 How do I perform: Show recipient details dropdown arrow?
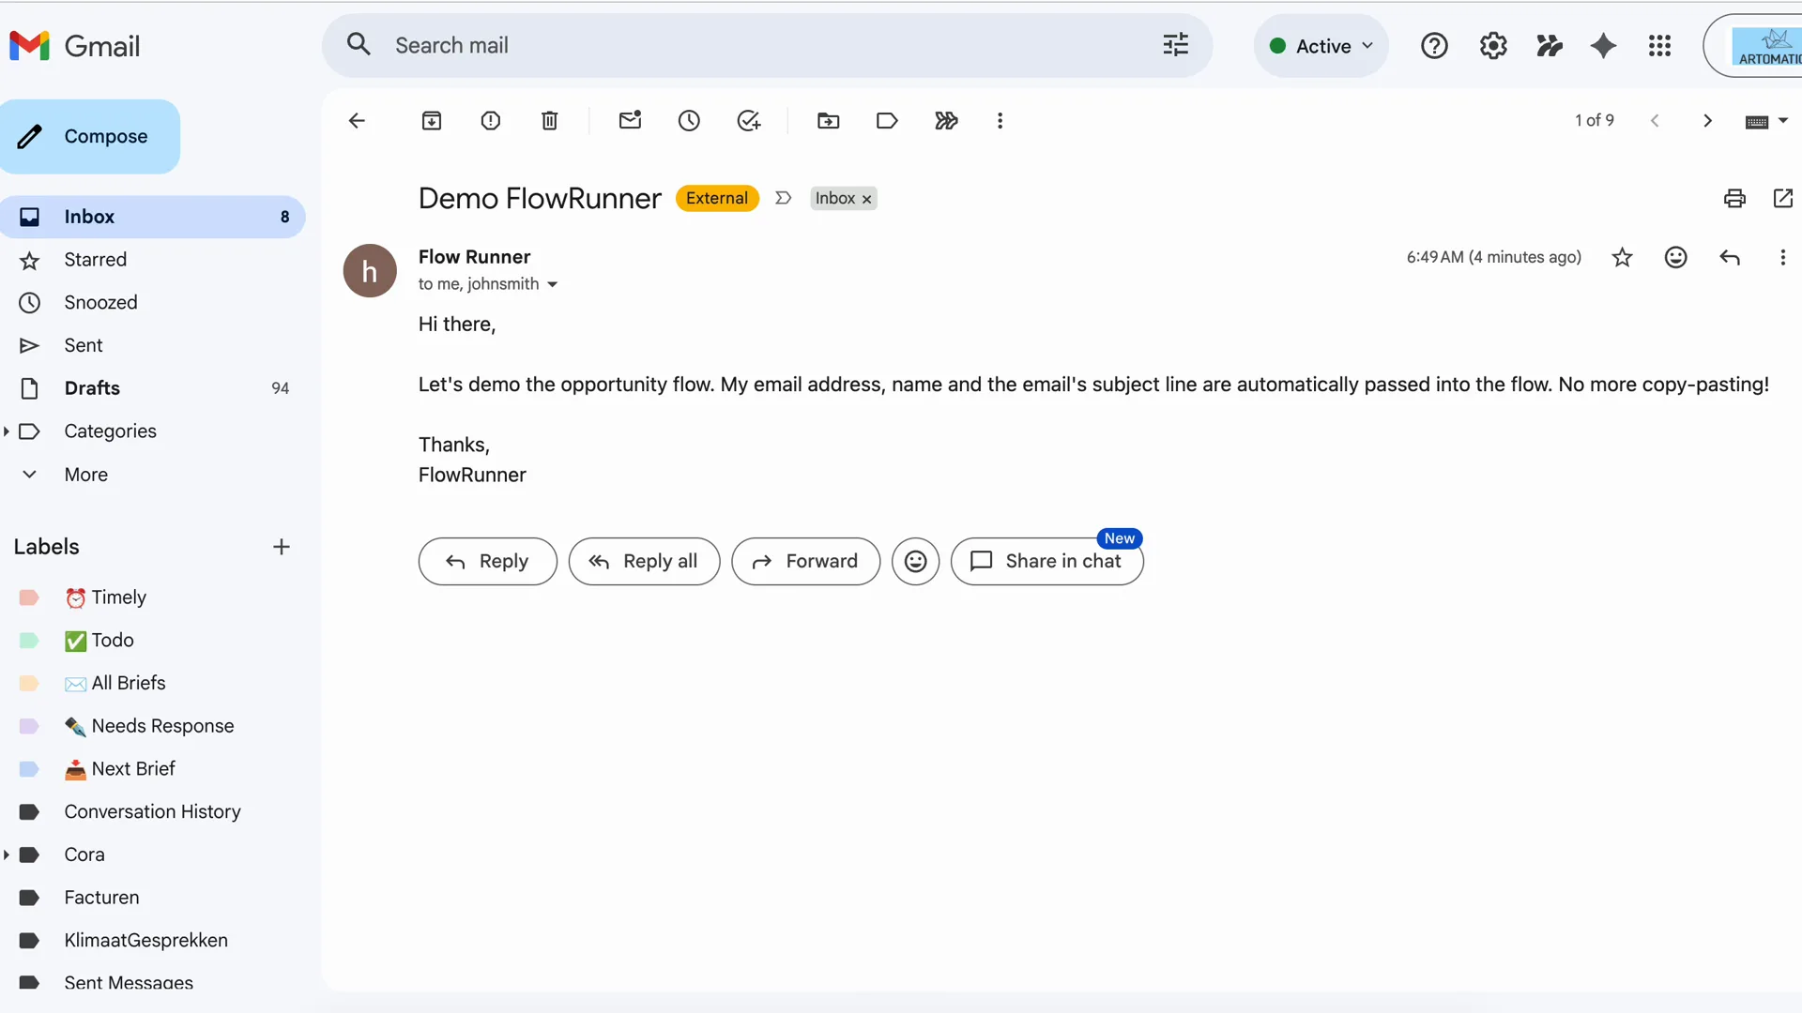[x=553, y=285]
